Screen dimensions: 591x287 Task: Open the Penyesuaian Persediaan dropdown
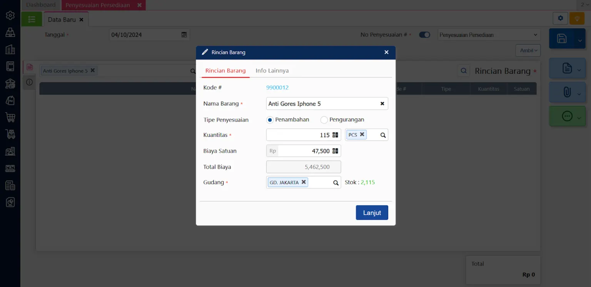coord(489,35)
